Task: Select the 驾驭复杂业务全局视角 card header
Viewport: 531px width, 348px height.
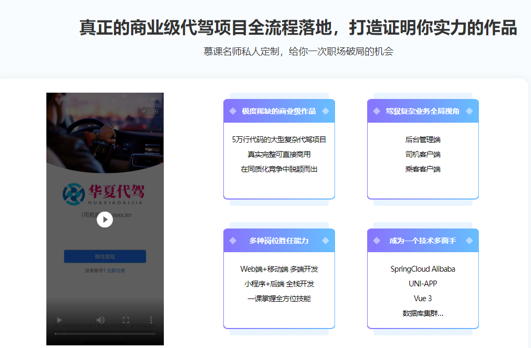Action: (x=422, y=111)
